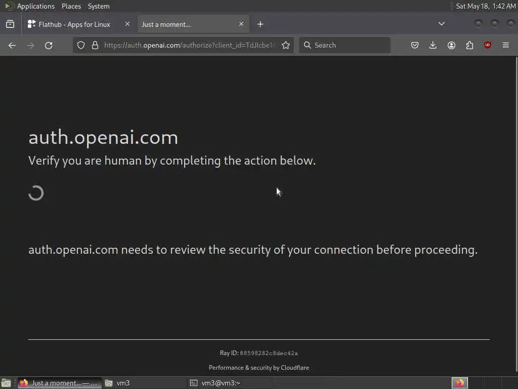Open the uBlock Origin extension icon
This screenshot has width=518, height=389.
point(488,45)
